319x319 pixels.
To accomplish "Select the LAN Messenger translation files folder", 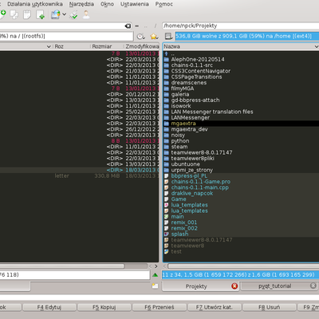I will point(212,112).
